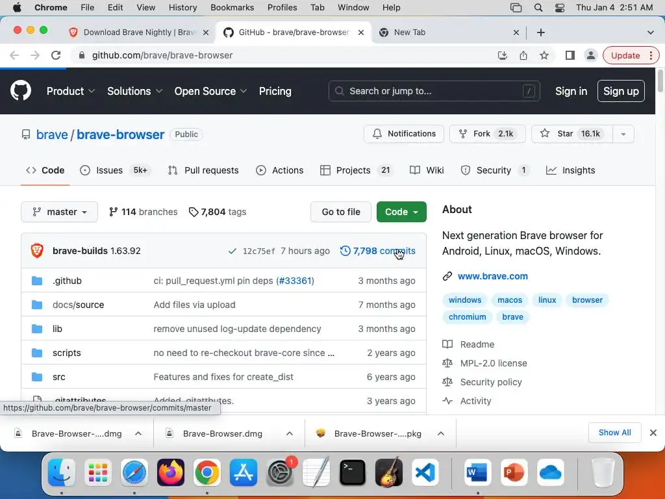Open the Projects tab
Screen dimensions: 665x499
356,170
